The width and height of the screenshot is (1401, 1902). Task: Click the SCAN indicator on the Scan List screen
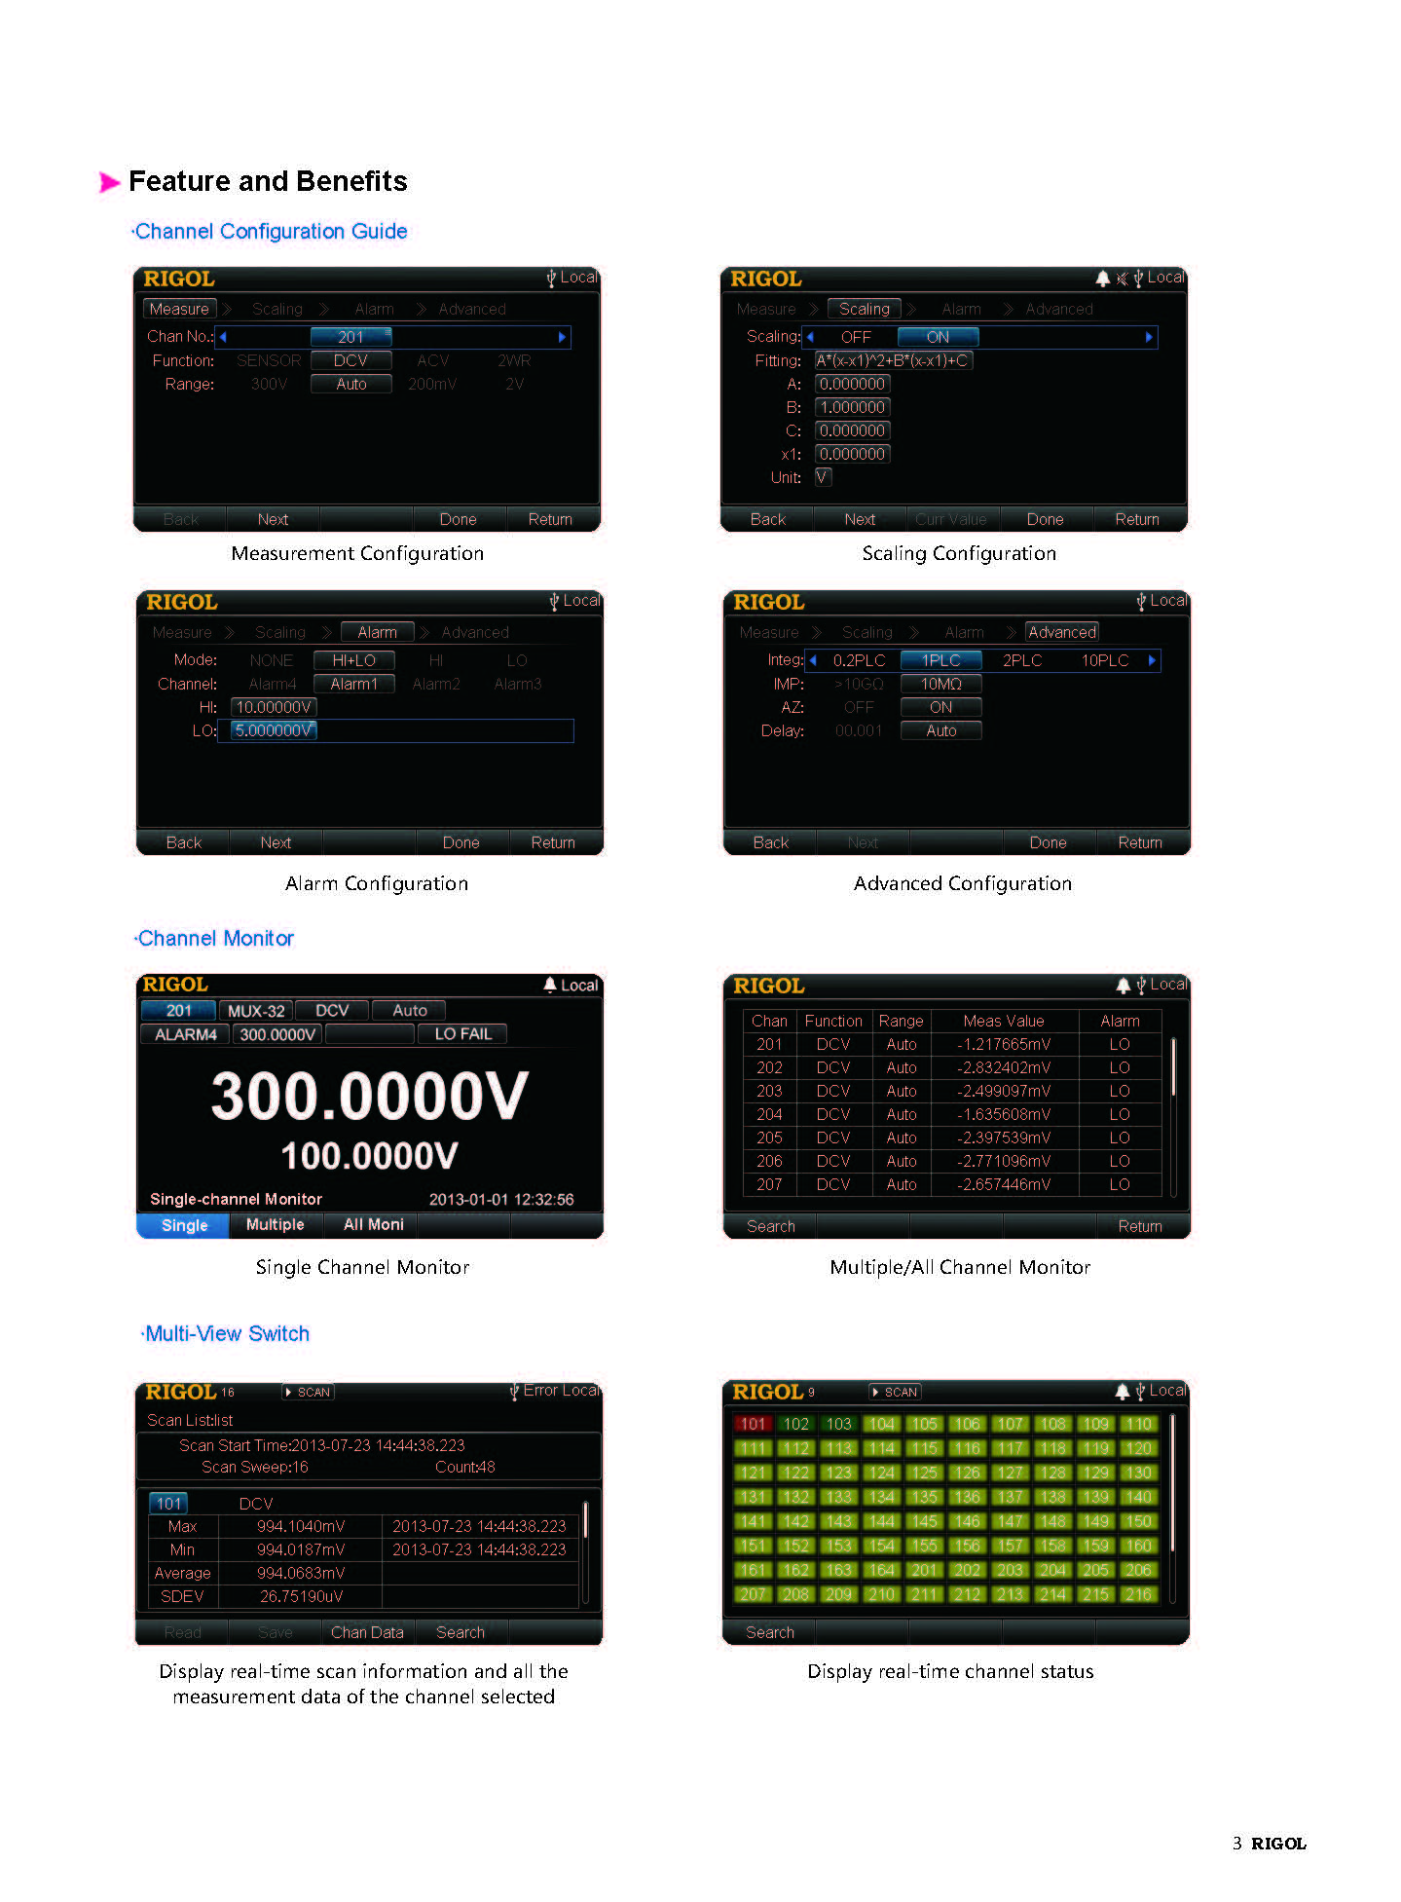click(x=308, y=1392)
